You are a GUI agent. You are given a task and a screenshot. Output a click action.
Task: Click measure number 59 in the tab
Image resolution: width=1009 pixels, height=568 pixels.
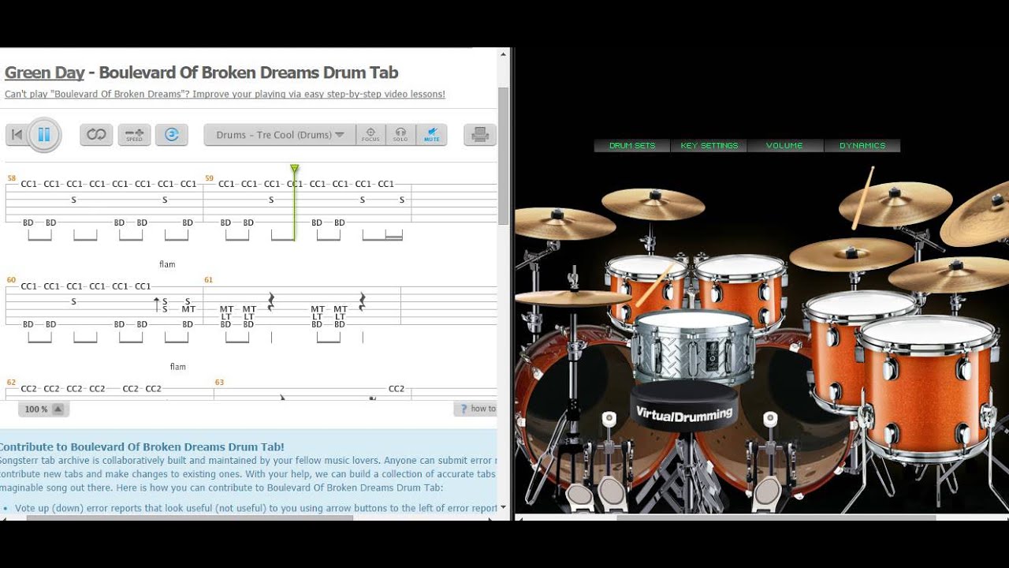pyautogui.click(x=209, y=178)
